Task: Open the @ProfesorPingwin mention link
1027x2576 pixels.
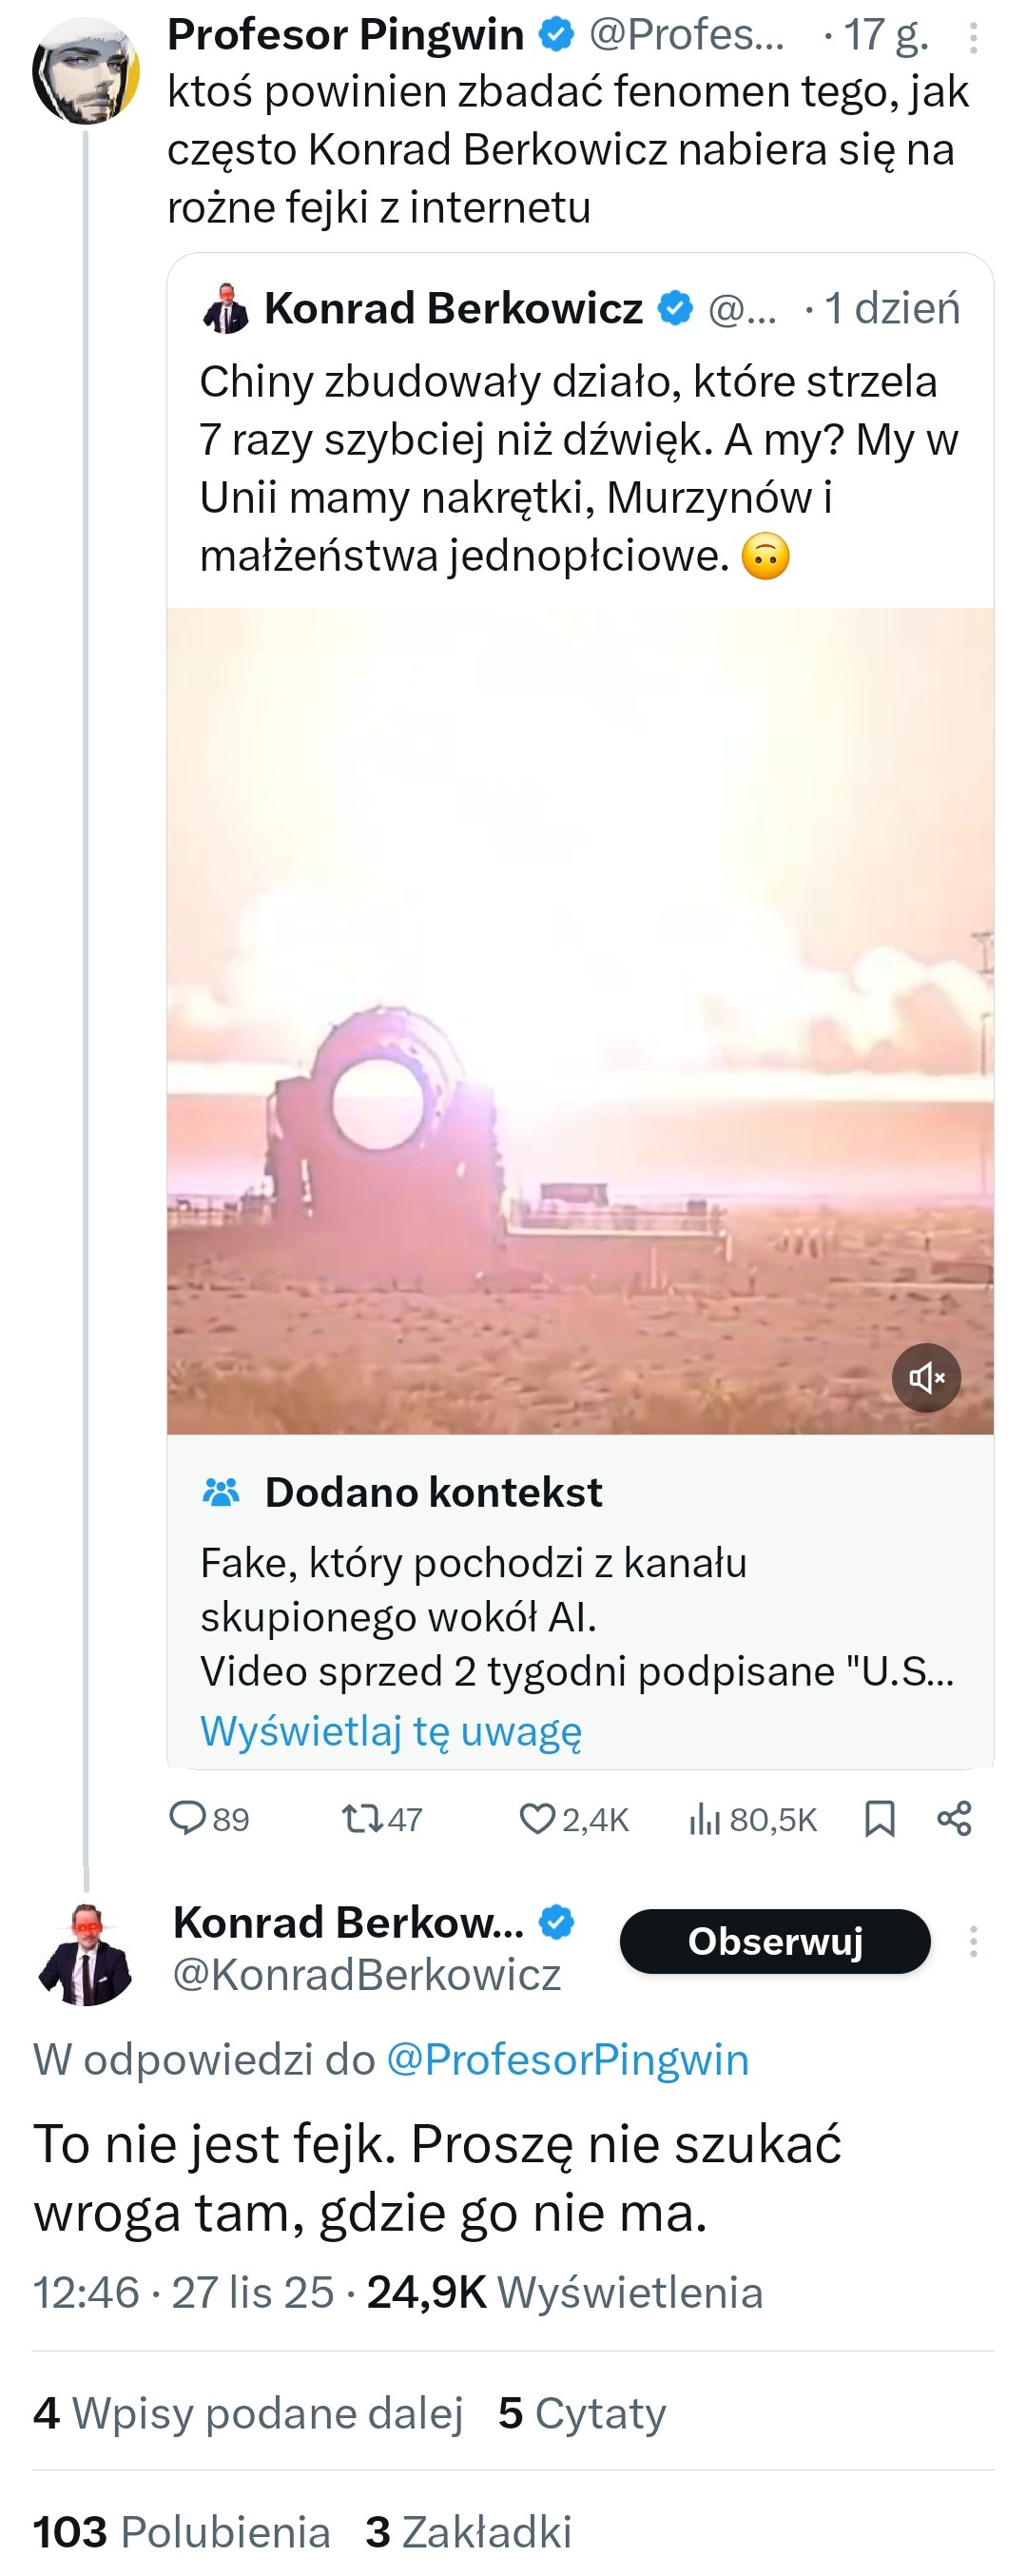Action: coord(567,2059)
